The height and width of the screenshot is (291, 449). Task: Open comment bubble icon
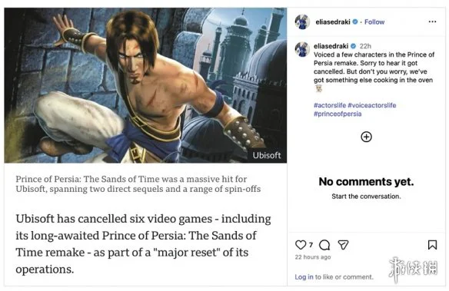click(324, 245)
